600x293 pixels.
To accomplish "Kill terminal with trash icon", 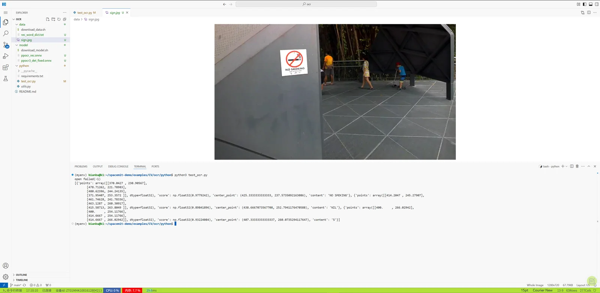I will click(577, 166).
